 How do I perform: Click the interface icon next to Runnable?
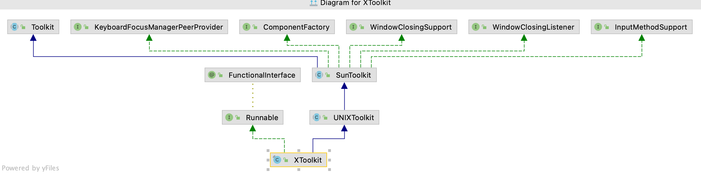[229, 118]
